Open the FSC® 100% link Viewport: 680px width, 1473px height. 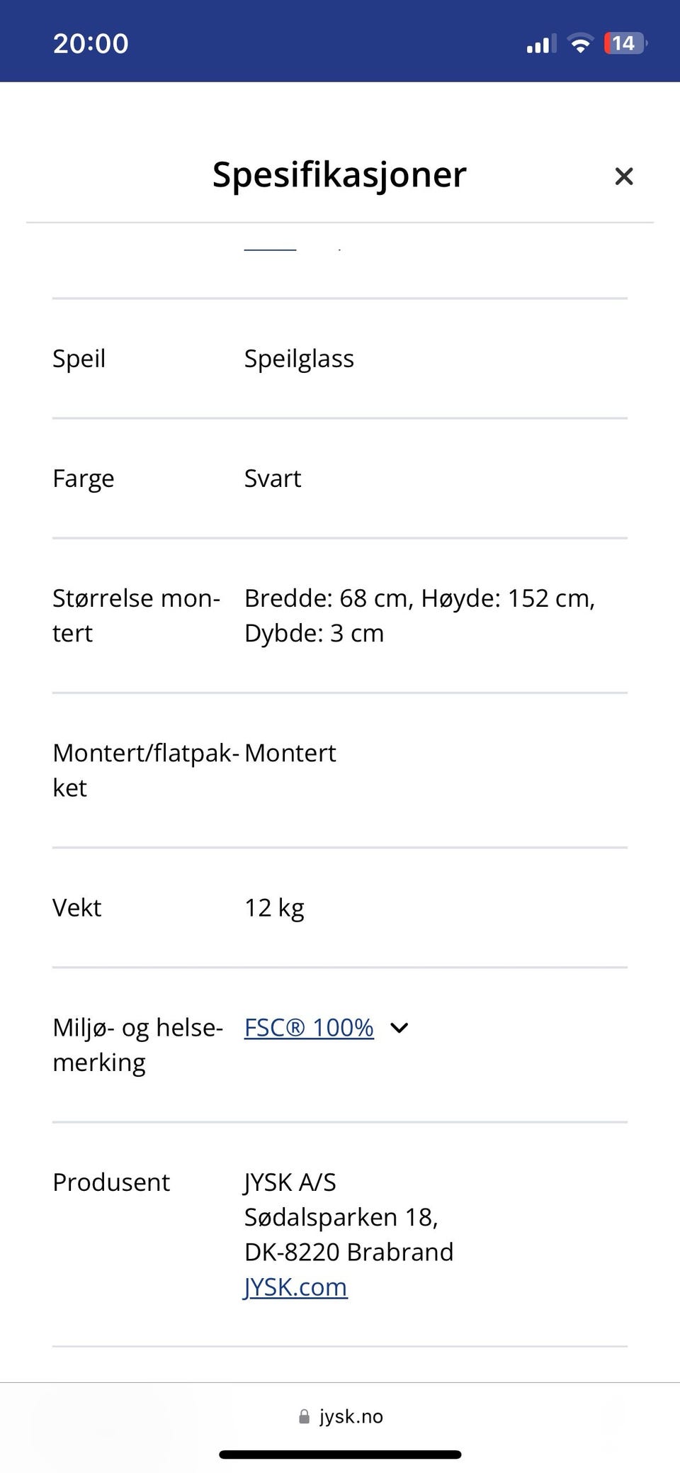pos(309,1027)
